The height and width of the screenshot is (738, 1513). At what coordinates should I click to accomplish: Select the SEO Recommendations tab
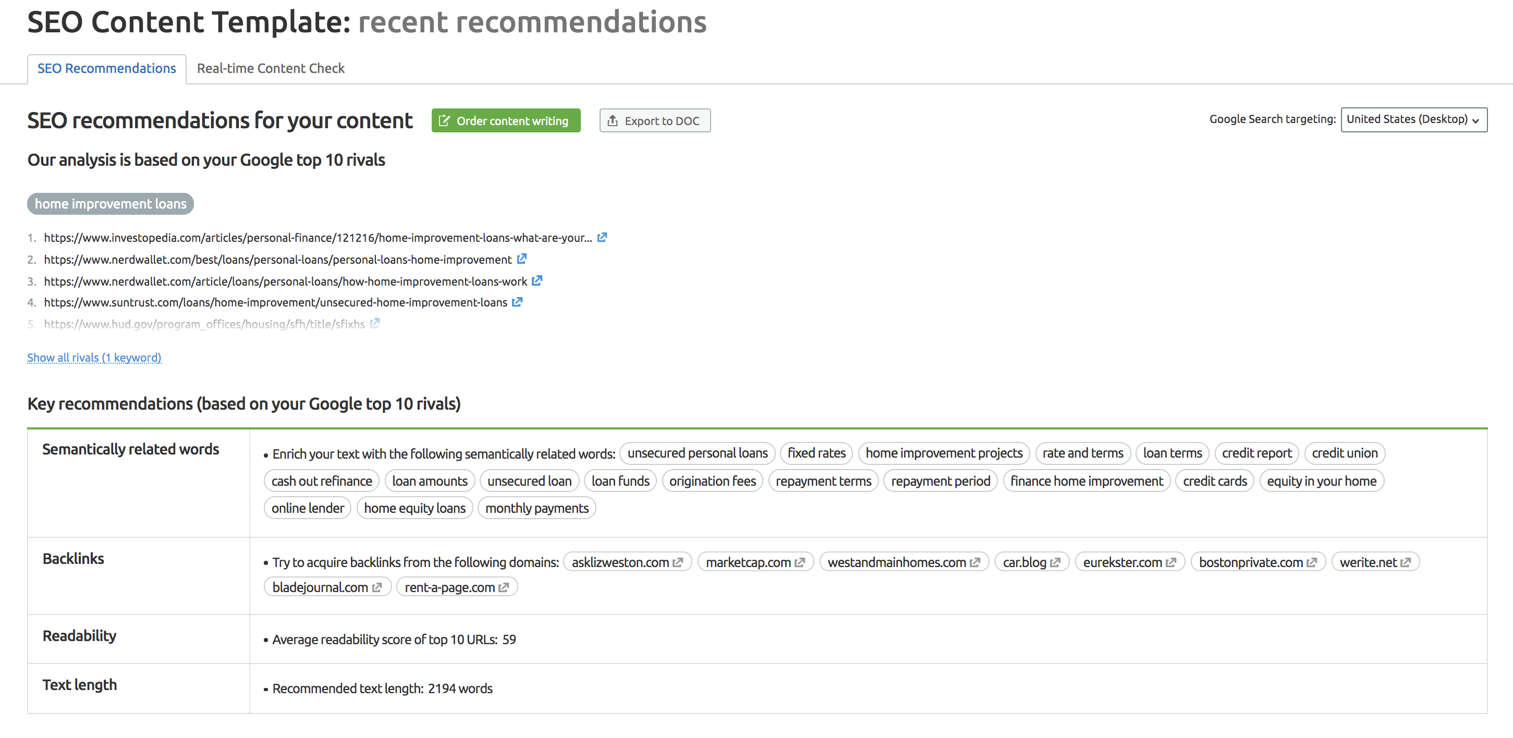(x=106, y=69)
